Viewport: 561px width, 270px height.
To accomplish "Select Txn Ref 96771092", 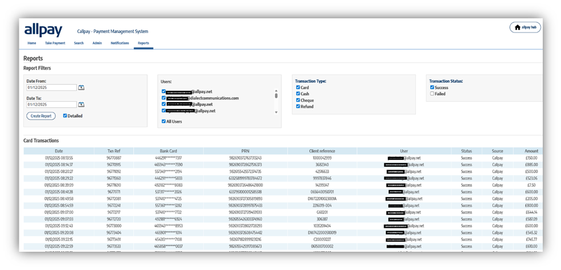I will point(114,171).
